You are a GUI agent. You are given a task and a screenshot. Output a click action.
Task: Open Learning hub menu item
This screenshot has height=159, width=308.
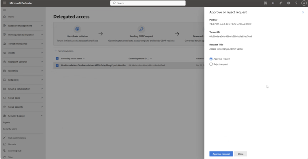[15, 151]
